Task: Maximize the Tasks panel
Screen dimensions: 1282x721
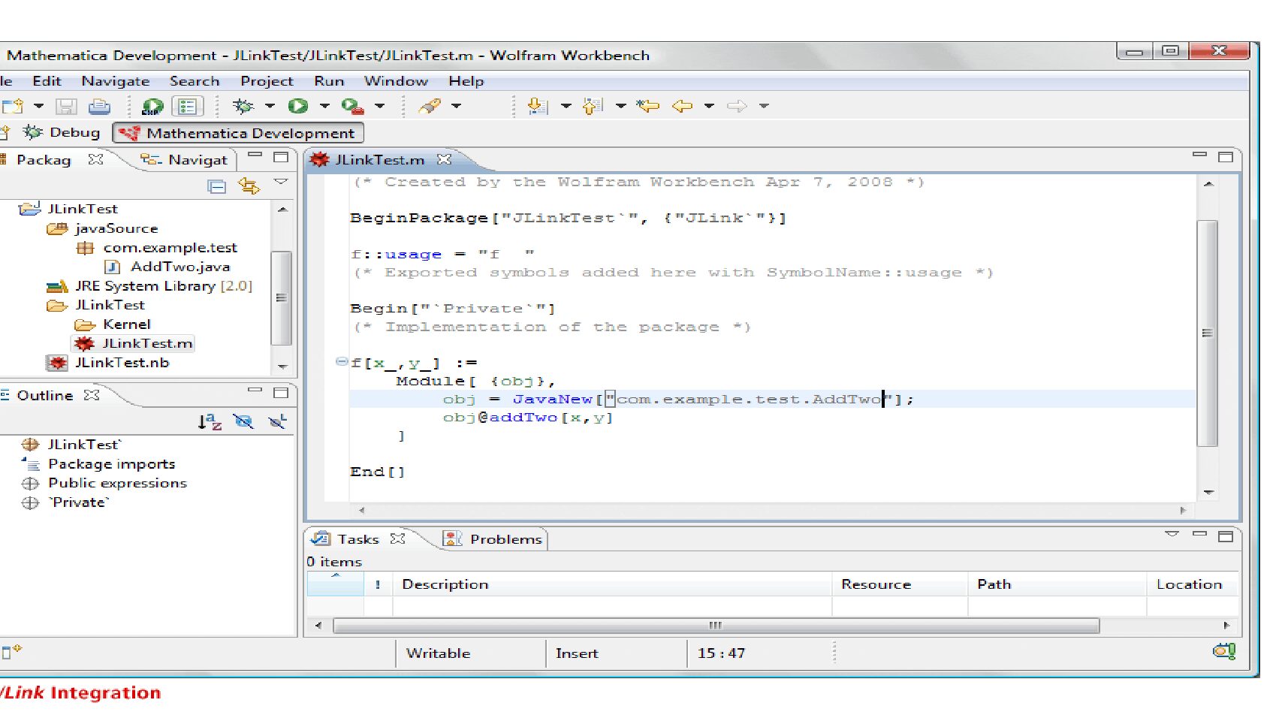Action: 1226,536
